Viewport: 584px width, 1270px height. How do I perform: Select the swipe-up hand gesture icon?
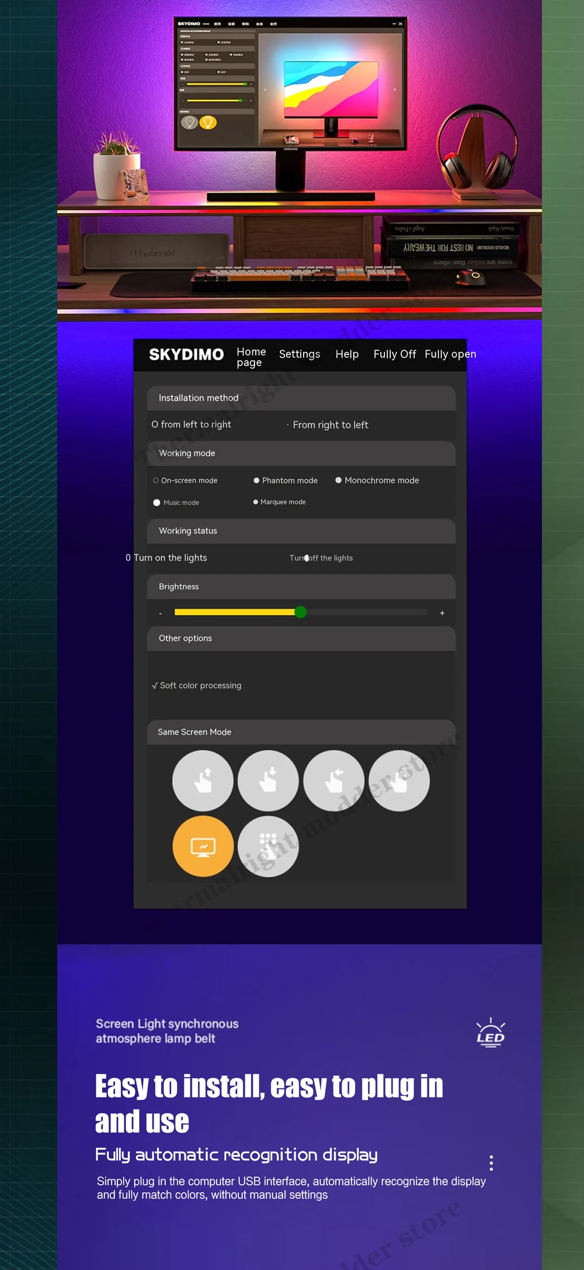[x=203, y=781]
